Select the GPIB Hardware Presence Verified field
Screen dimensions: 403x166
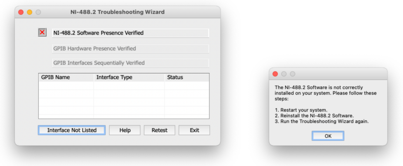130,49
